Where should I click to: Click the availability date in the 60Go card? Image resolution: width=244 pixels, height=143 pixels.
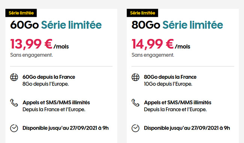click(66, 128)
